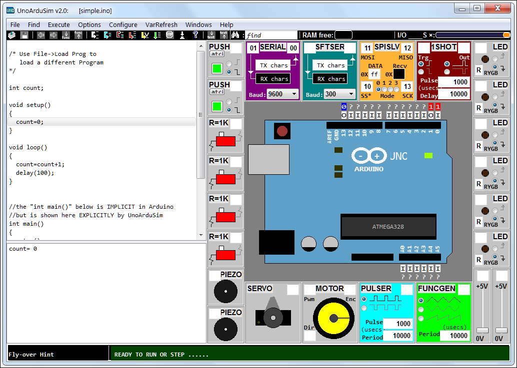The width and height of the screenshot is (517, 368).
Task: Click the green Run arrow icon
Action: pyautogui.click(x=157, y=35)
